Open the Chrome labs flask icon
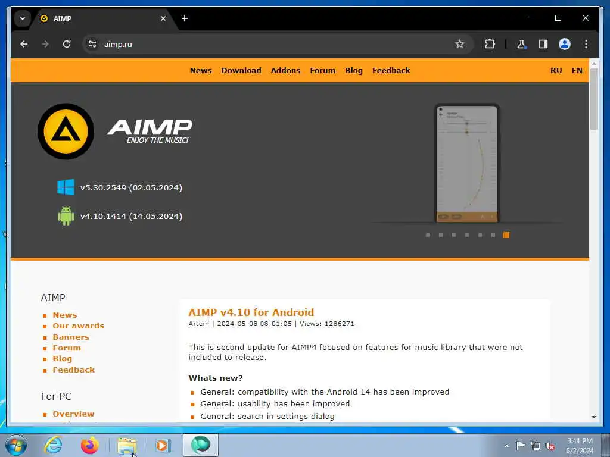 point(521,44)
